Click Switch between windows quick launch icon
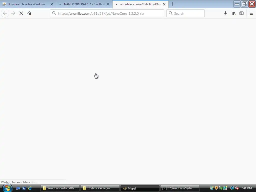256x192 pixels. click(x=24, y=188)
